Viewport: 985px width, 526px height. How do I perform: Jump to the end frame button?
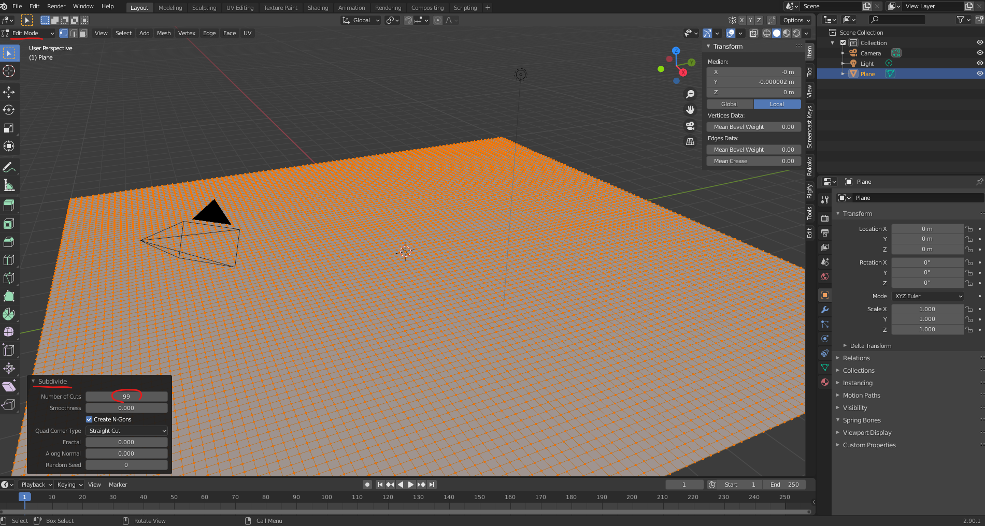click(x=432, y=485)
